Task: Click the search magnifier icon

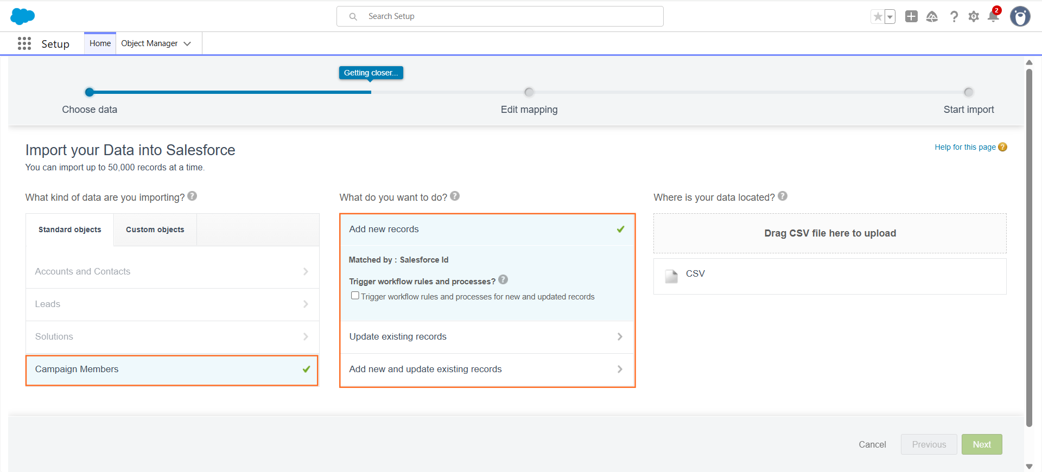Action: click(x=353, y=16)
